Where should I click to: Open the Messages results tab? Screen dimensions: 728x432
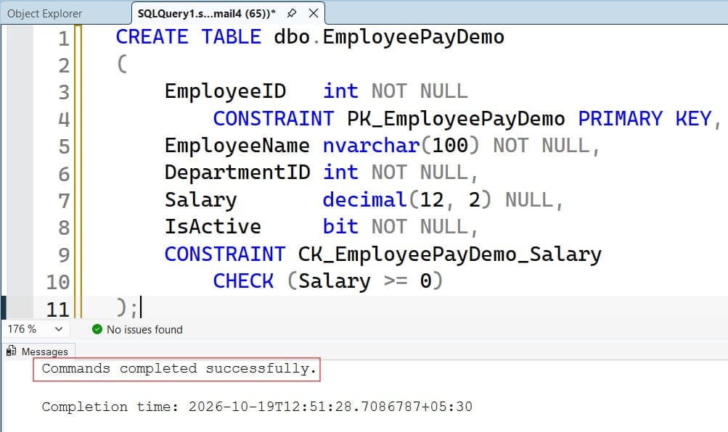(38, 352)
